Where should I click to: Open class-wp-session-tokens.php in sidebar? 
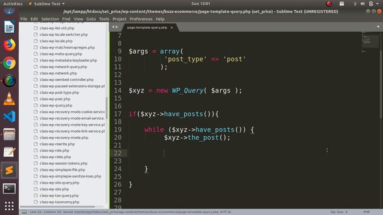(63, 163)
